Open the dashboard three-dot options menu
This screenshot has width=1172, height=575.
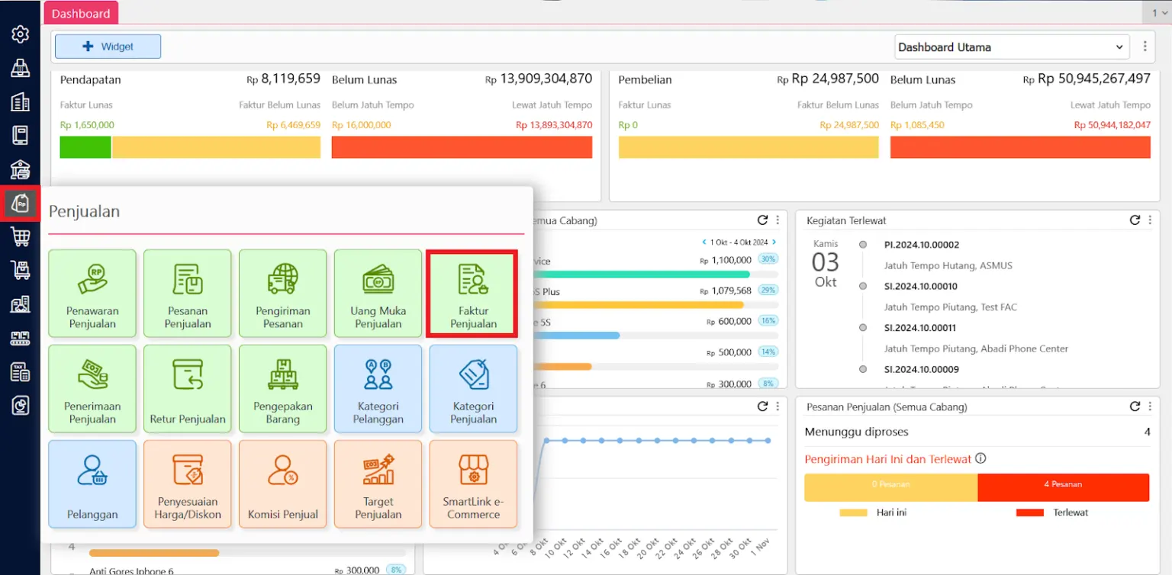coord(1145,47)
